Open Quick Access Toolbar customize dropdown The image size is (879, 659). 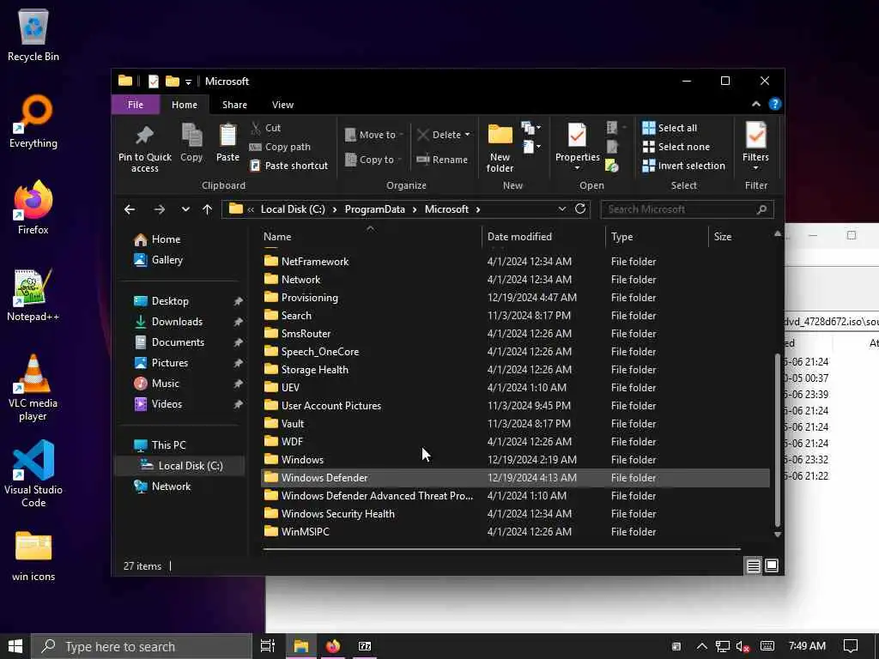[x=188, y=82]
